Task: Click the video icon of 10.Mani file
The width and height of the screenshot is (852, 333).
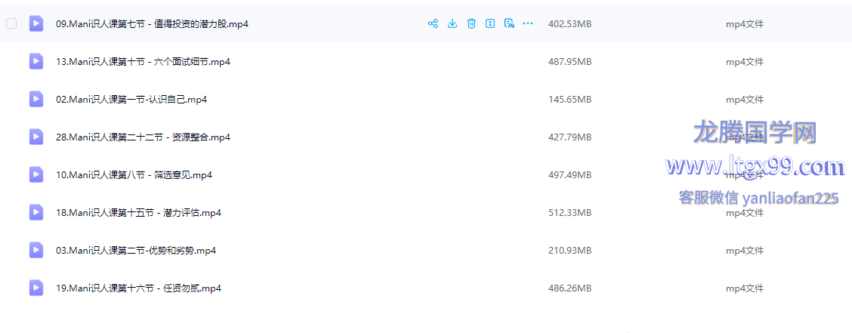Action: coord(36,174)
